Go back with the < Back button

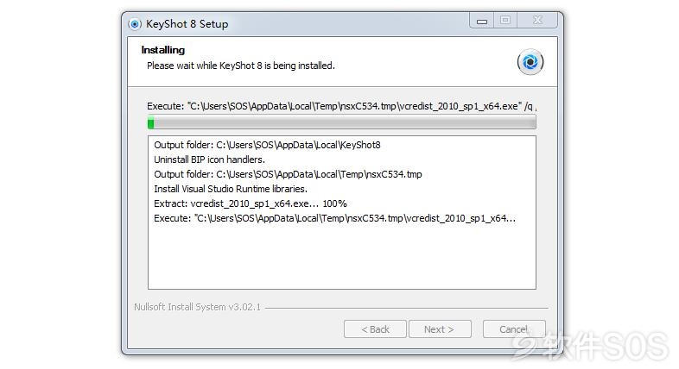[375, 329]
